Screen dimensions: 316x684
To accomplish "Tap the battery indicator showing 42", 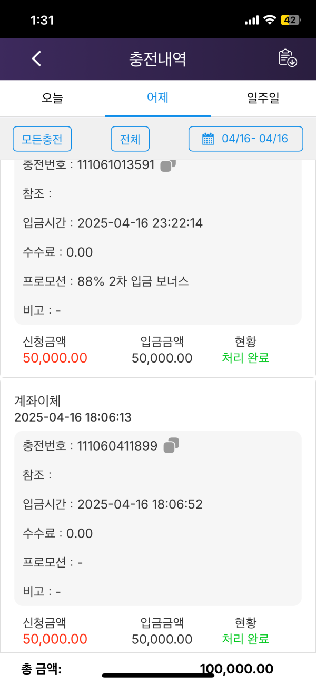I will click(x=291, y=20).
